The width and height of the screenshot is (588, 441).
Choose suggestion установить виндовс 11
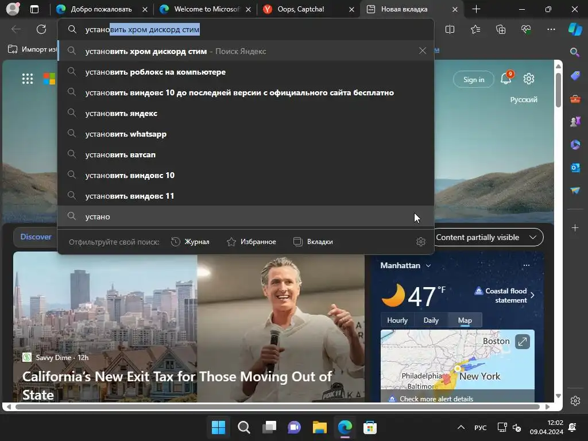[246, 196]
